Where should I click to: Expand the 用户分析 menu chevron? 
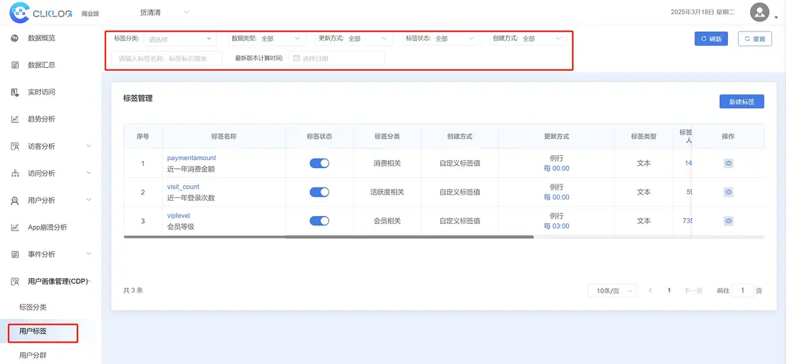[x=89, y=200]
